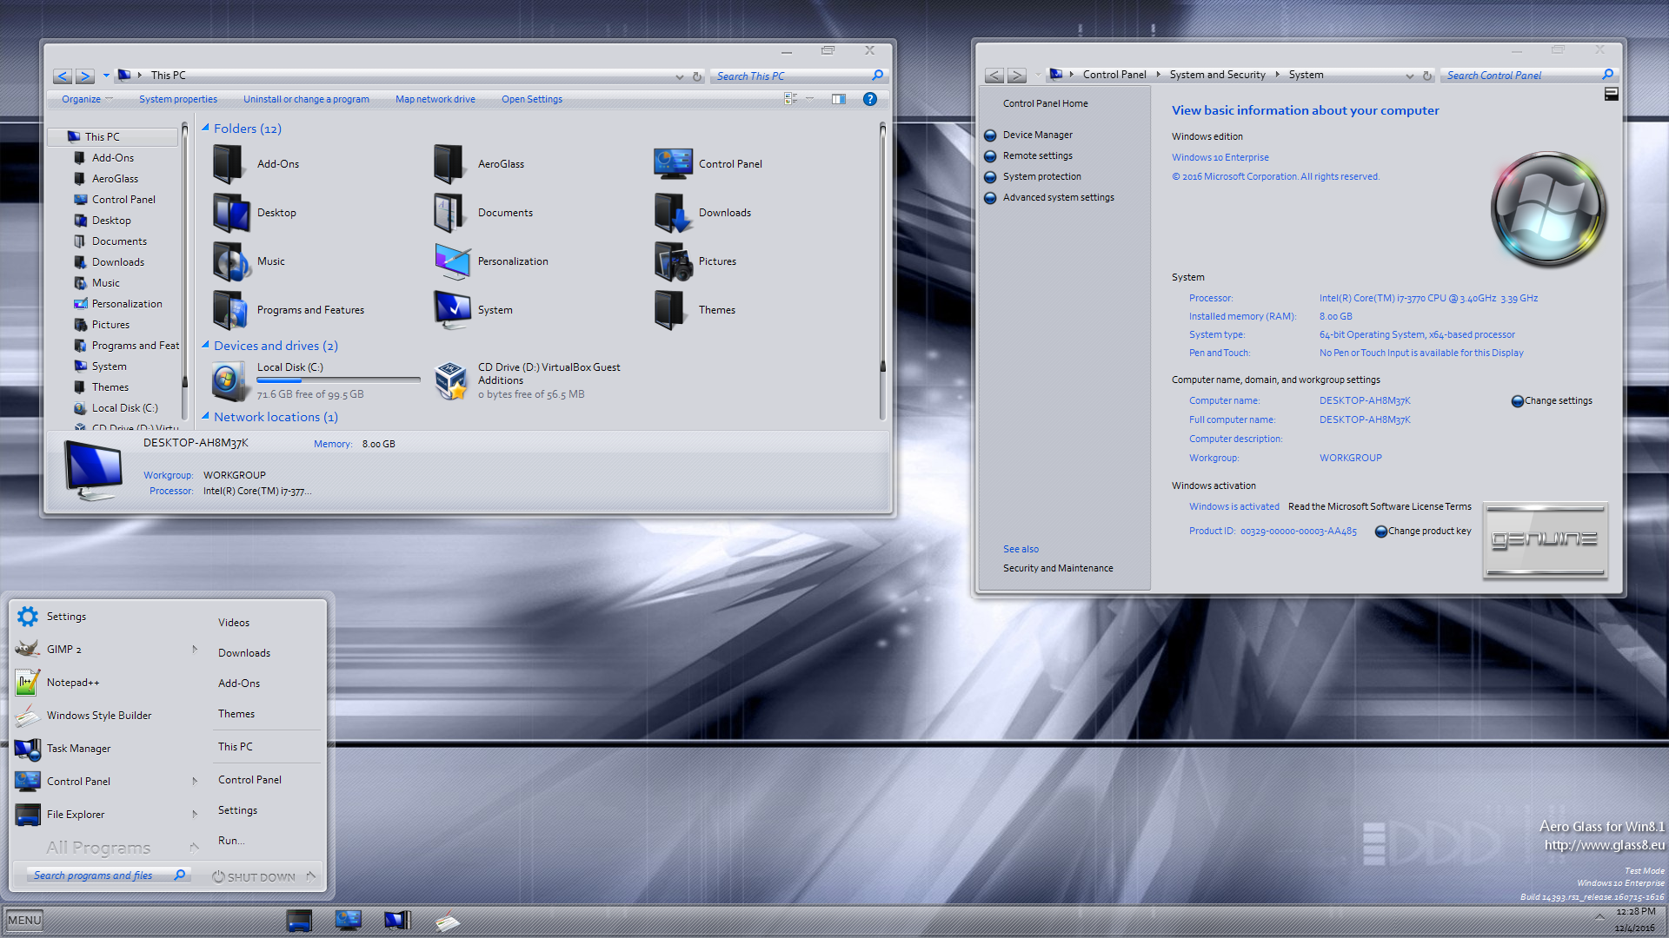The width and height of the screenshot is (1669, 938).
Task: Click Open Settings in This PC toolbar
Action: pos(531,99)
